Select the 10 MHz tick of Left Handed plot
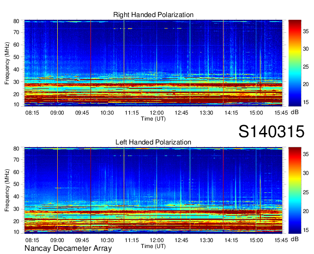 point(16,232)
